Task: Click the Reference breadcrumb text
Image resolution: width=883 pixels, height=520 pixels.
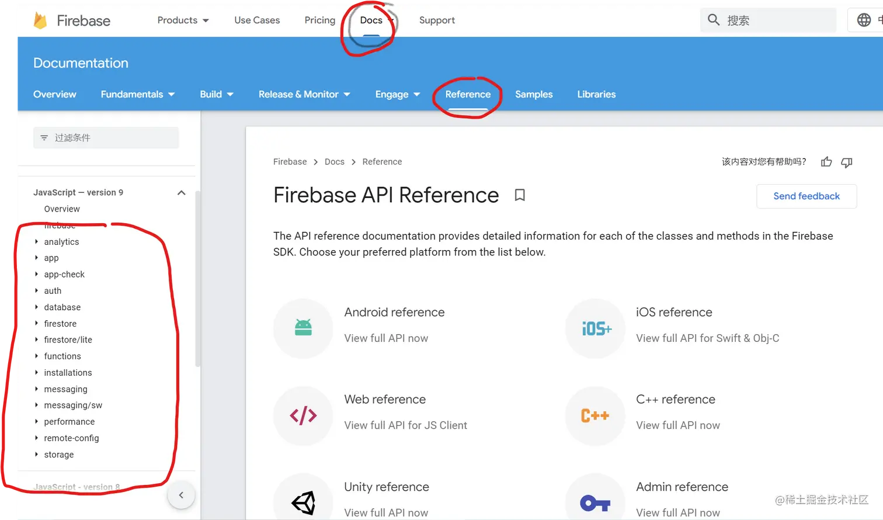Action: (x=382, y=162)
